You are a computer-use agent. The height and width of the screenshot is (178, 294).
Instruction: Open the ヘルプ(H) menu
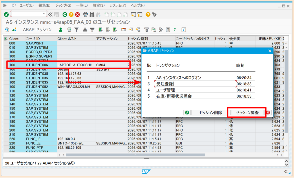click(x=138, y=5)
